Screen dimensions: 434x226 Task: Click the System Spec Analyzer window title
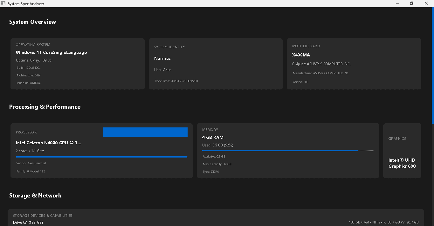[26, 4]
